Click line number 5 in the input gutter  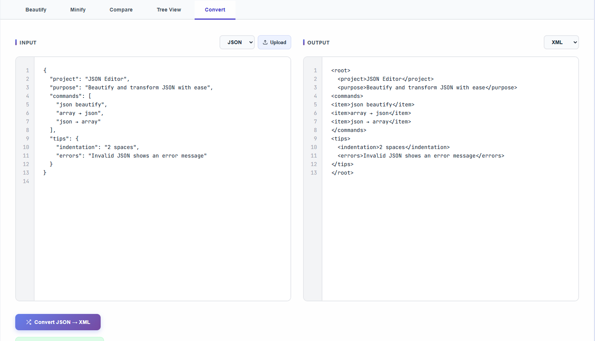[27, 105]
